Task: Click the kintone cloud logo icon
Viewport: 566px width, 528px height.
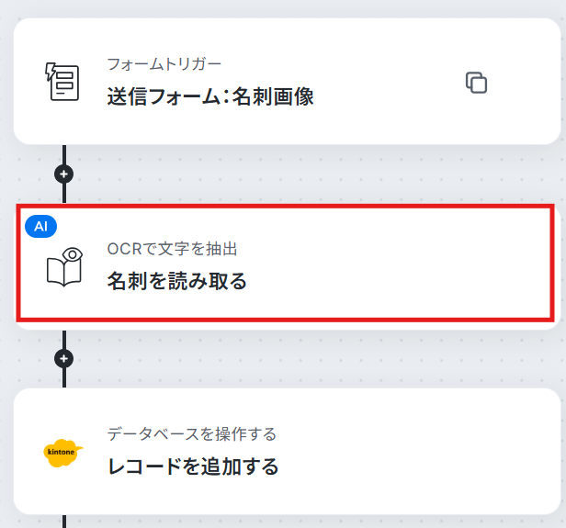Action: pos(63,453)
